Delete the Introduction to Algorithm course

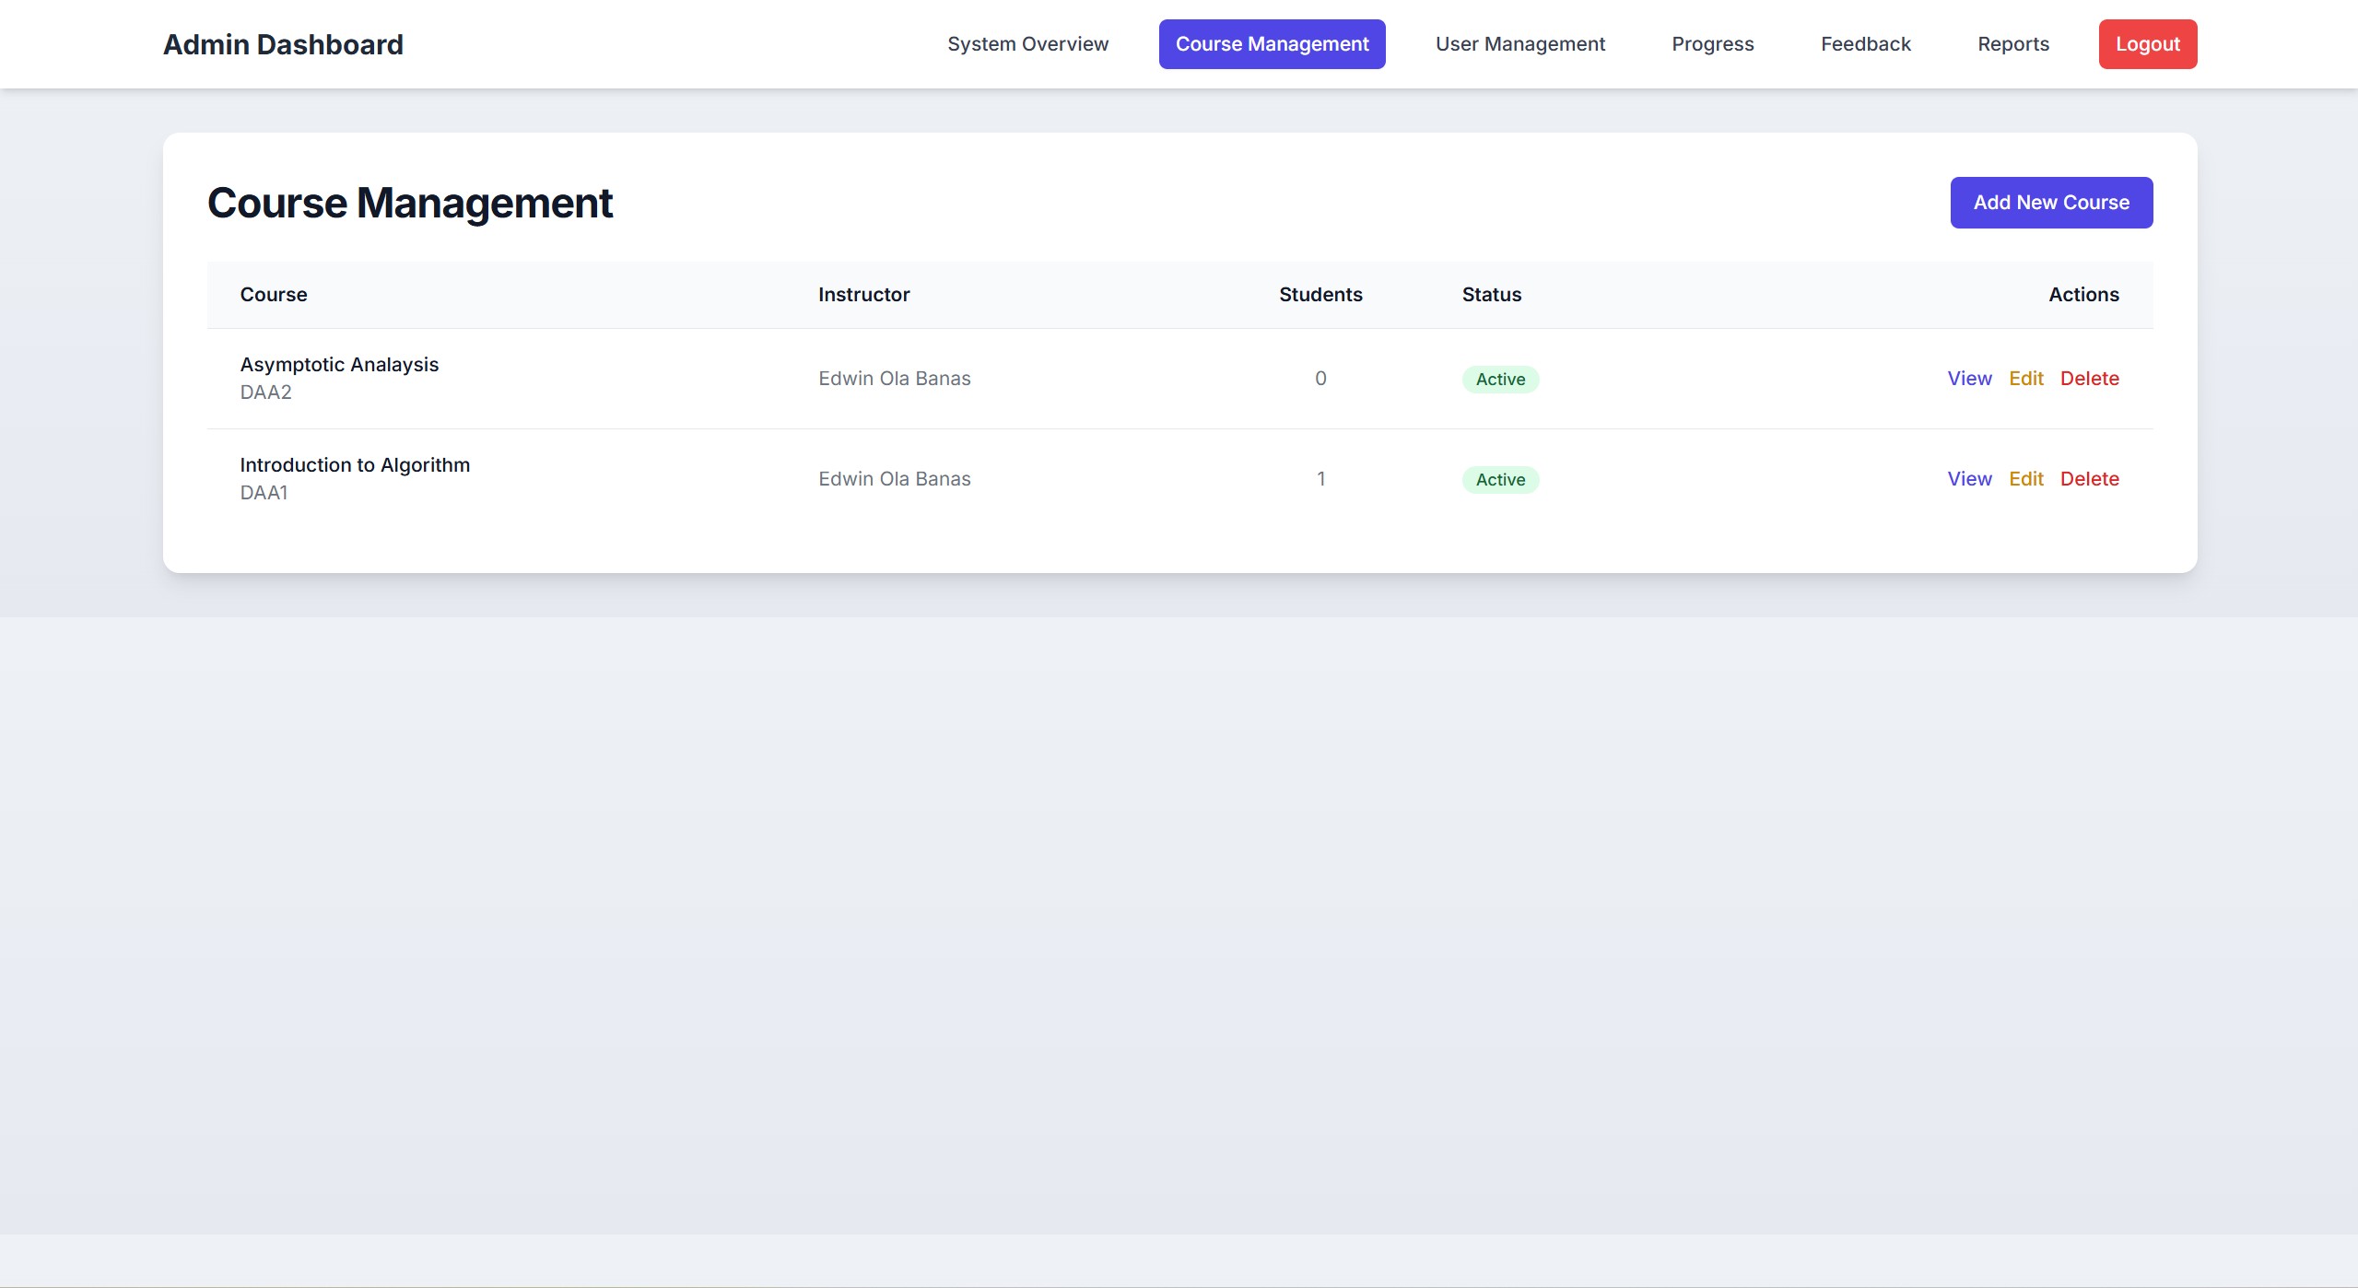[x=2089, y=479]
